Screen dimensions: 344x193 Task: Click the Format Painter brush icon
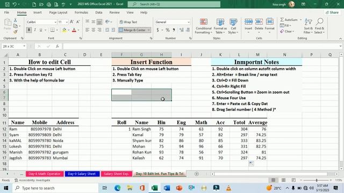(x=16, y=32)
